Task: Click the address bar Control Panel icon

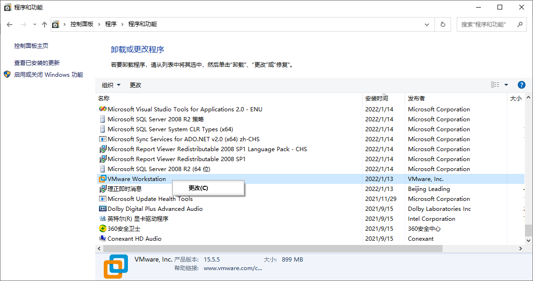Action: coord(56,25)
